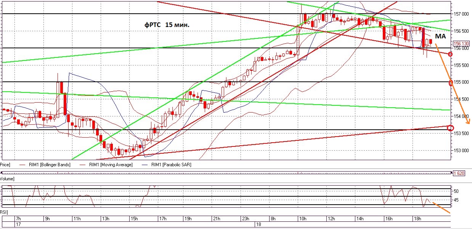The height and width of the screenshot is (229, 472).
Task: Click the 17h time axis label
Action: (163, 219)
